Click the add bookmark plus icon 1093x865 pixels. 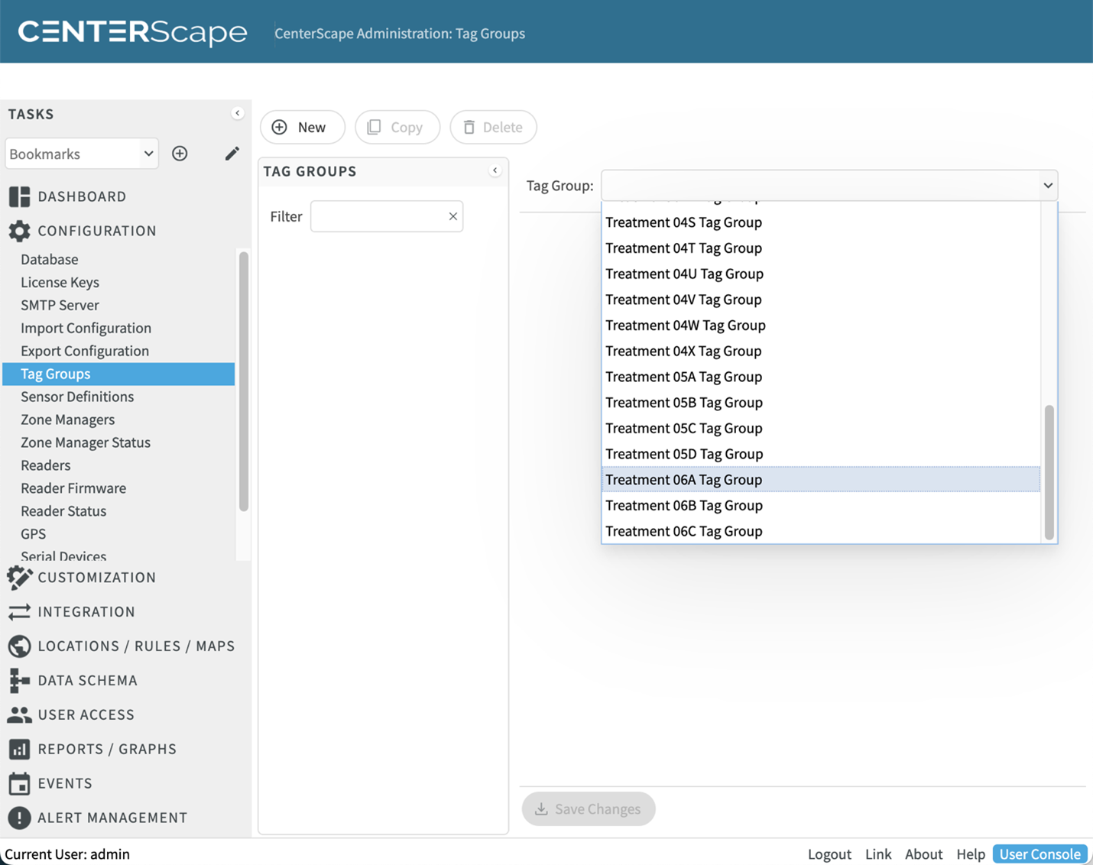(180, 154)
